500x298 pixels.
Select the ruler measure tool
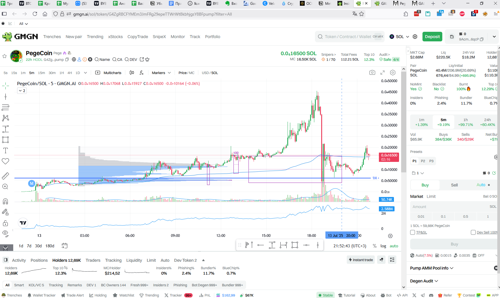point(5,176)
